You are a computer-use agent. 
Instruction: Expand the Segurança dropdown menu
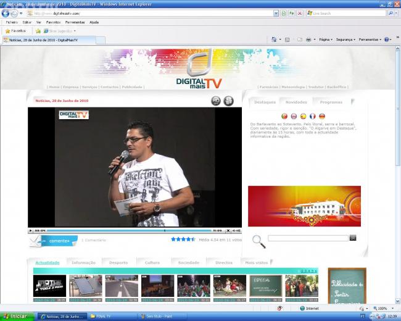[x=345, y=40]
